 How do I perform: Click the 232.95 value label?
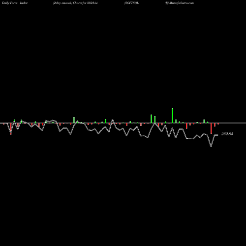[227, 134]
